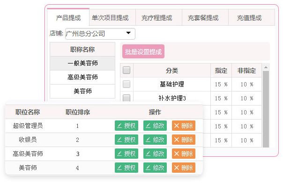Delete the 高级美容师 position row
283x183 pixels.
[x=184, y=154]
